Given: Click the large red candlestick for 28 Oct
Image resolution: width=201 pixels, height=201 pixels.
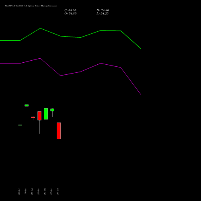Looking at the screenshot, I should click(x=59, y=131).
